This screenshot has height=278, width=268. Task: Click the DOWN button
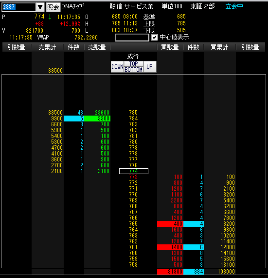click(117, 67)
